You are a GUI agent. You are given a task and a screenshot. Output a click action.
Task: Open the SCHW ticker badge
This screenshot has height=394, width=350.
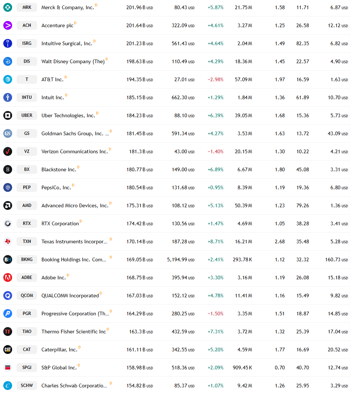[x=27, y=386]
